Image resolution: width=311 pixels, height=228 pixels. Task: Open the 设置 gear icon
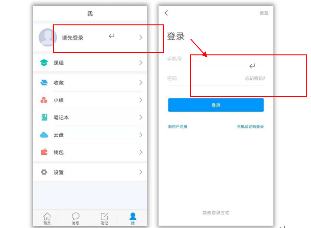tap(44, 172)
